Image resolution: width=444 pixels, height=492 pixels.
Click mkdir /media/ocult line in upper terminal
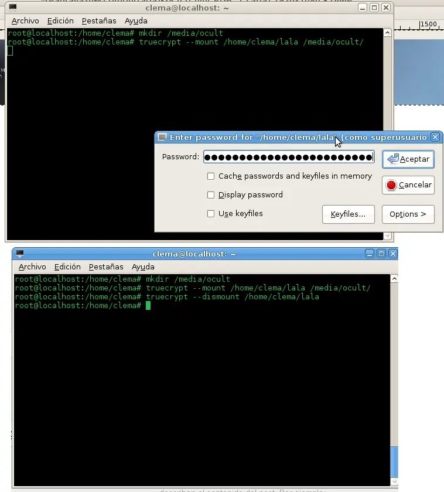pyautogui.click(x=115, y=33)
